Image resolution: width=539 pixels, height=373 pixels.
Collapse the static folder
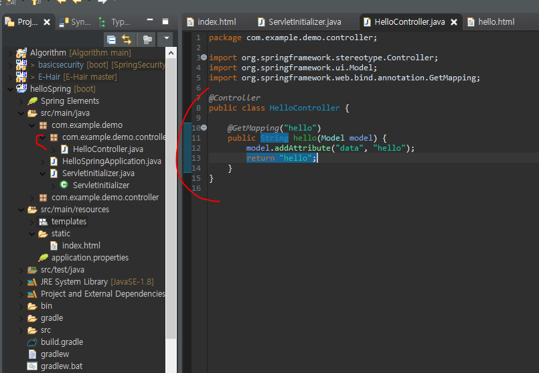click(x=31, y=234)
